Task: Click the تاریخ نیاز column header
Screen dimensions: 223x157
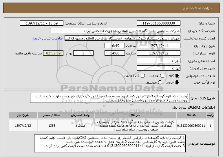Action: click(23, 115)
